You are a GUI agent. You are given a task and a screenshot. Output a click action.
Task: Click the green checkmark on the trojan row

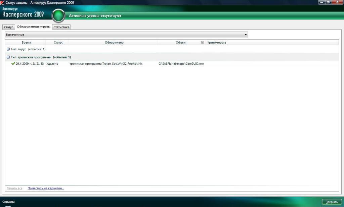tap(13, 63)
